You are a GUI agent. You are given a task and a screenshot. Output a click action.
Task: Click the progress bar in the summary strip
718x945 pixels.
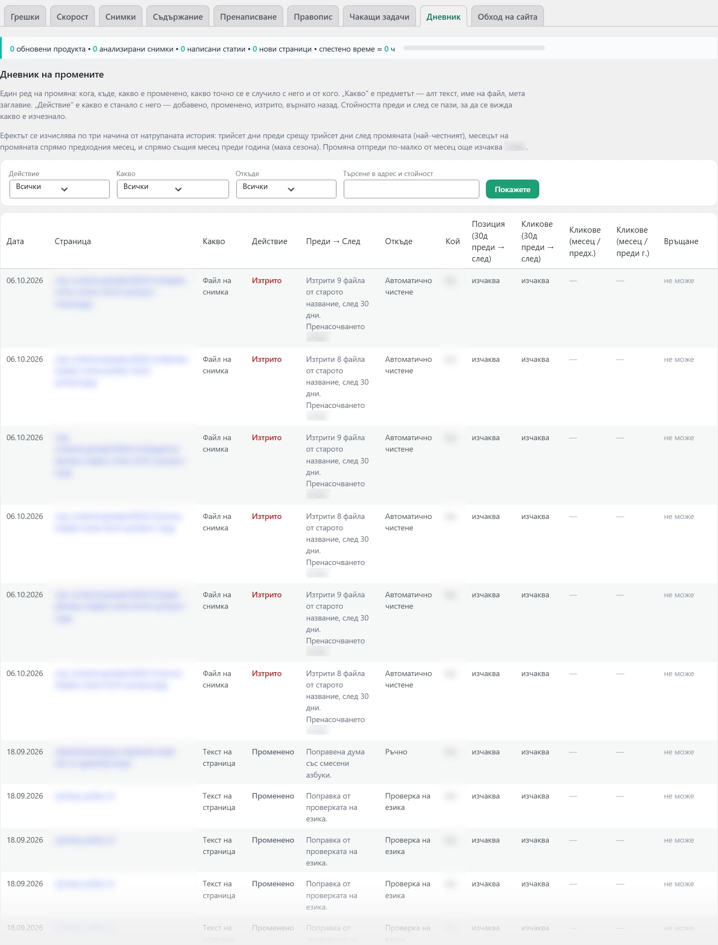click(x=474, y=48)
